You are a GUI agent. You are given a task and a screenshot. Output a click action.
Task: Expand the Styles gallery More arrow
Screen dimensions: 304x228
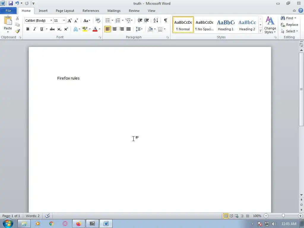[260, 31]
